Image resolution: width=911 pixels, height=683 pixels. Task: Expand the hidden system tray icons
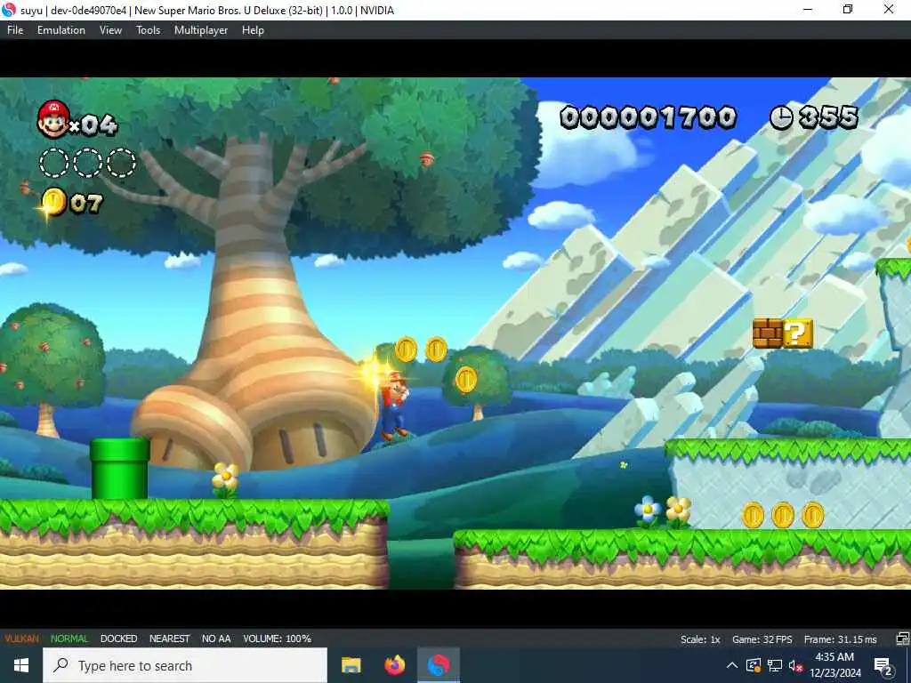[x=732, y=665]
